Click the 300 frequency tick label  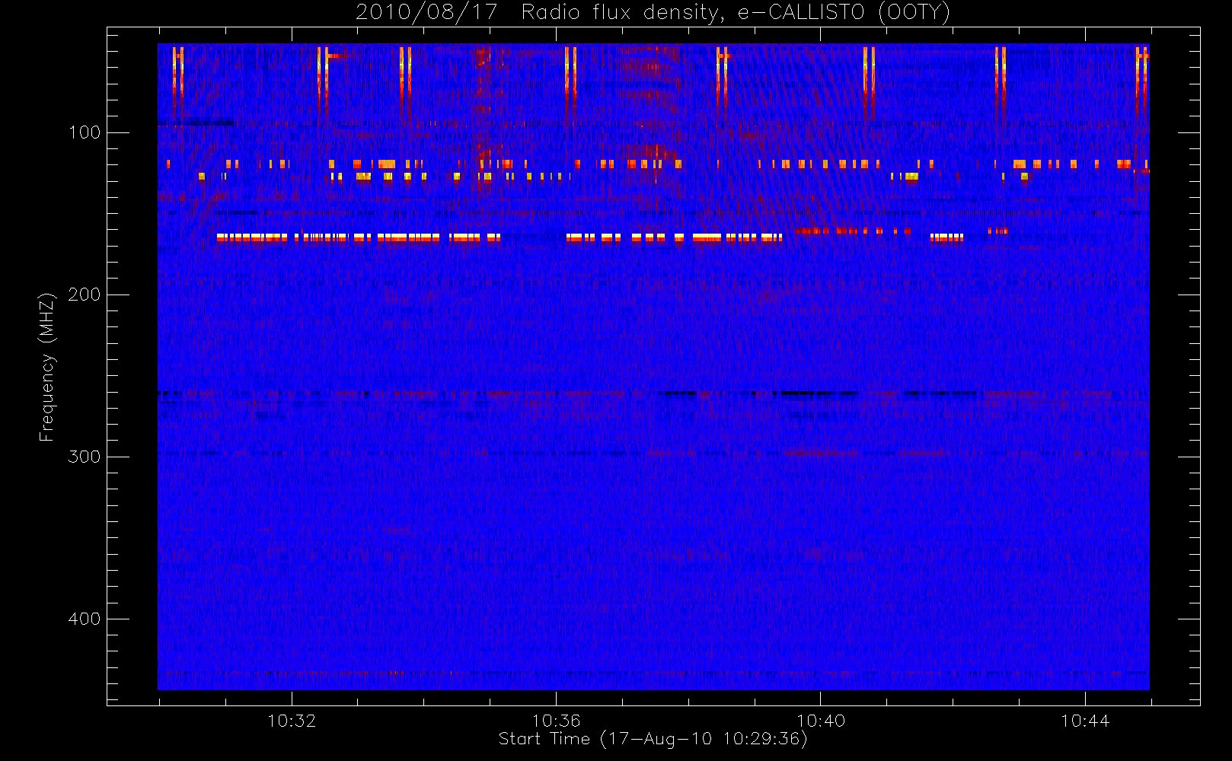(x=85, y=457)
